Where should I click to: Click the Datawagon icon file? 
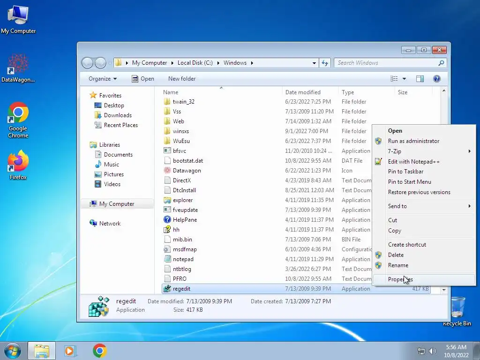click(x=167, y=170)
